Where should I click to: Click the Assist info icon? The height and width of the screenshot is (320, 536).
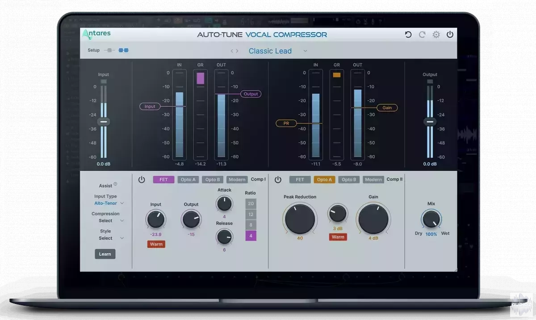coord(115,184)
